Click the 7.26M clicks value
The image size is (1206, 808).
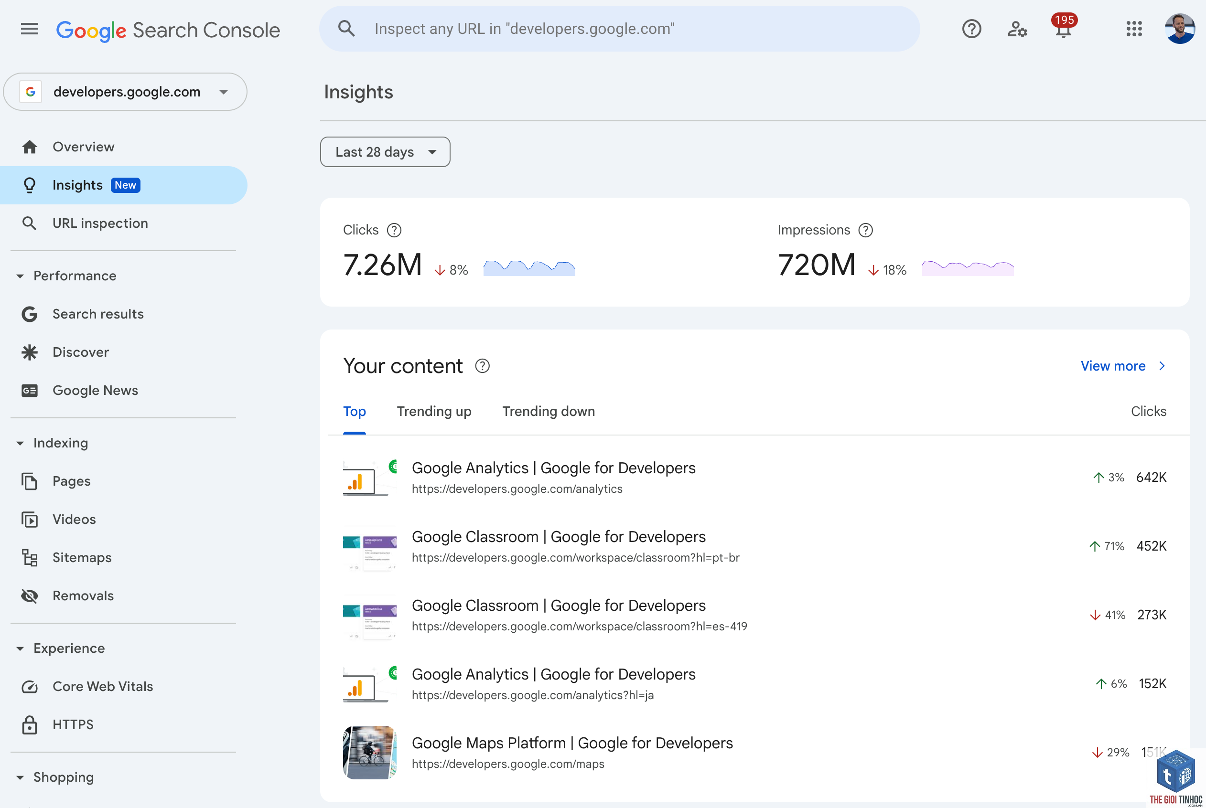pos(383,265)
